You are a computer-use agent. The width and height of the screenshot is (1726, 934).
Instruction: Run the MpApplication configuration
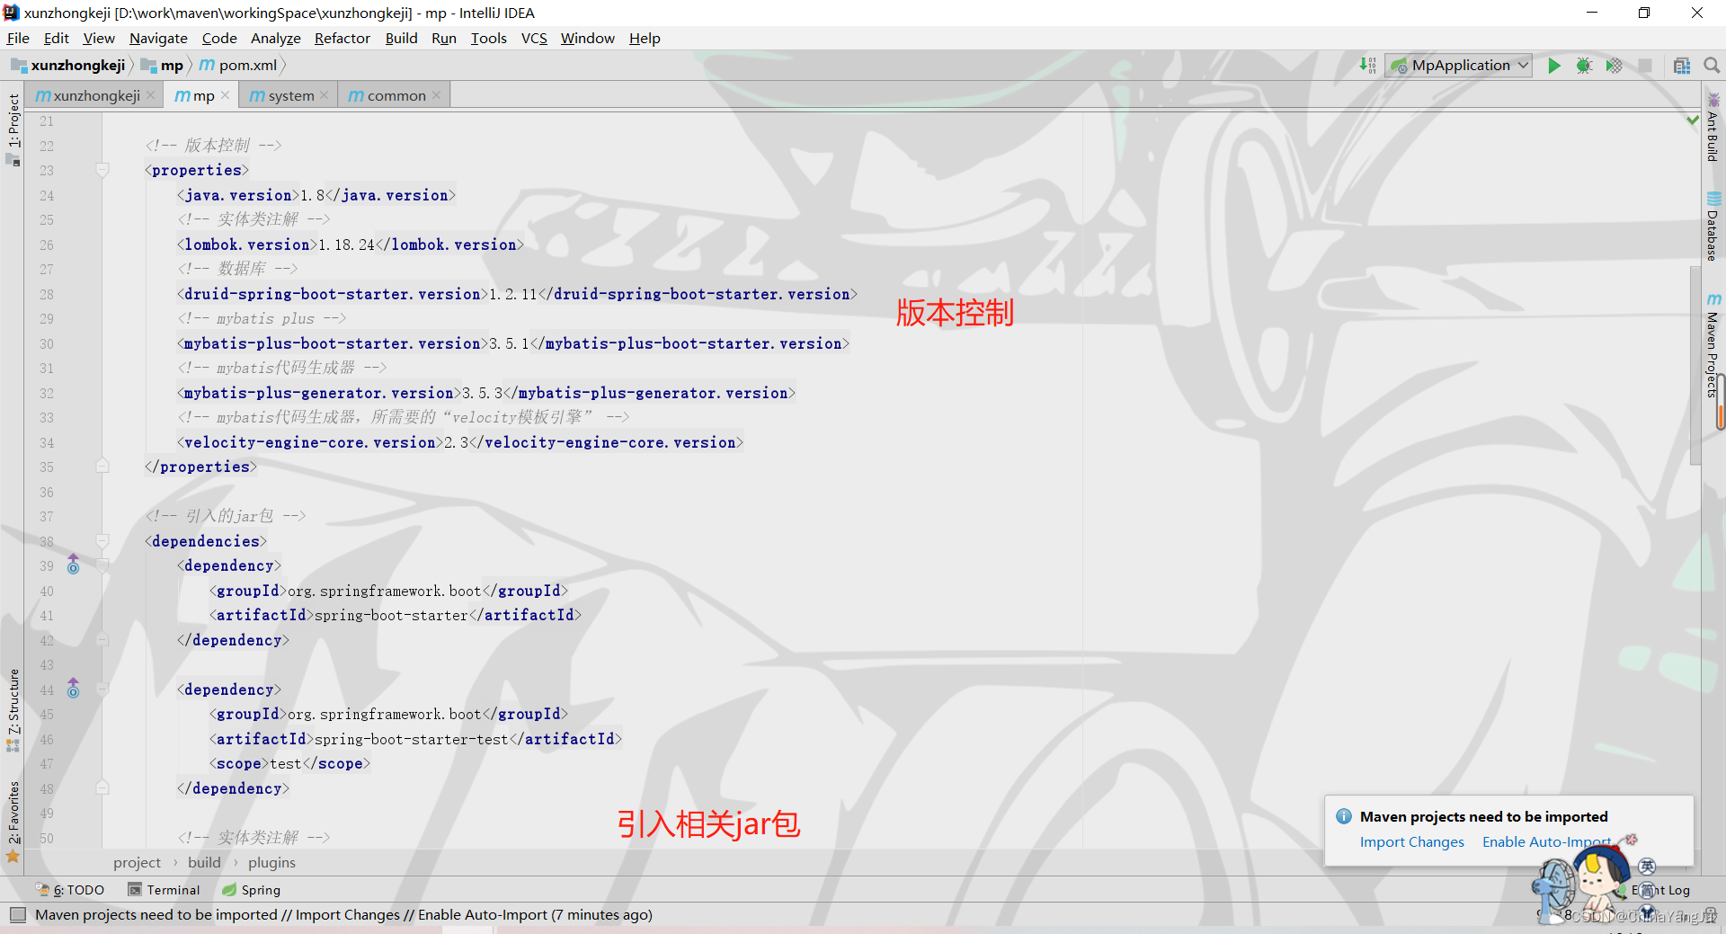(x=1554, y=65)
